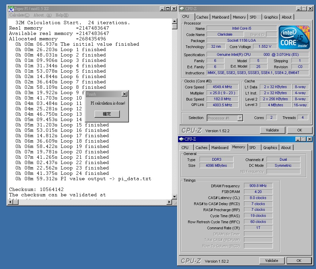Click the CAS# Latency 8.0 clocks value
Screen dimensions: 316x269
258,198
